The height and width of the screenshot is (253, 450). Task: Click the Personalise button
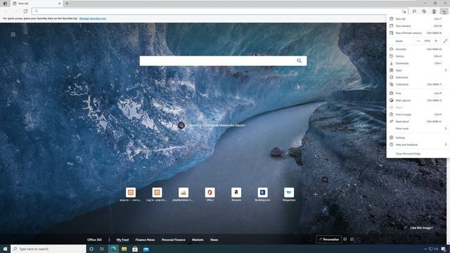coord(329,239)
